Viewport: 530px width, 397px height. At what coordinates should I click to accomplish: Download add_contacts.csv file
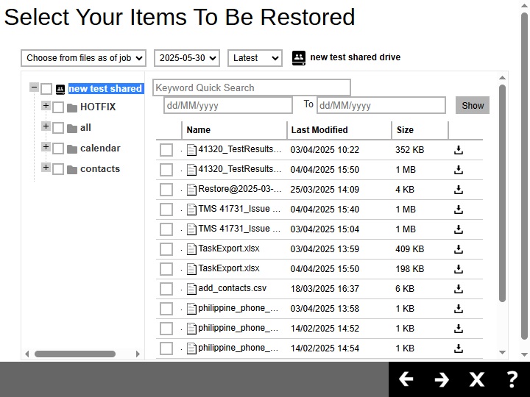click(x=459, y=289)
